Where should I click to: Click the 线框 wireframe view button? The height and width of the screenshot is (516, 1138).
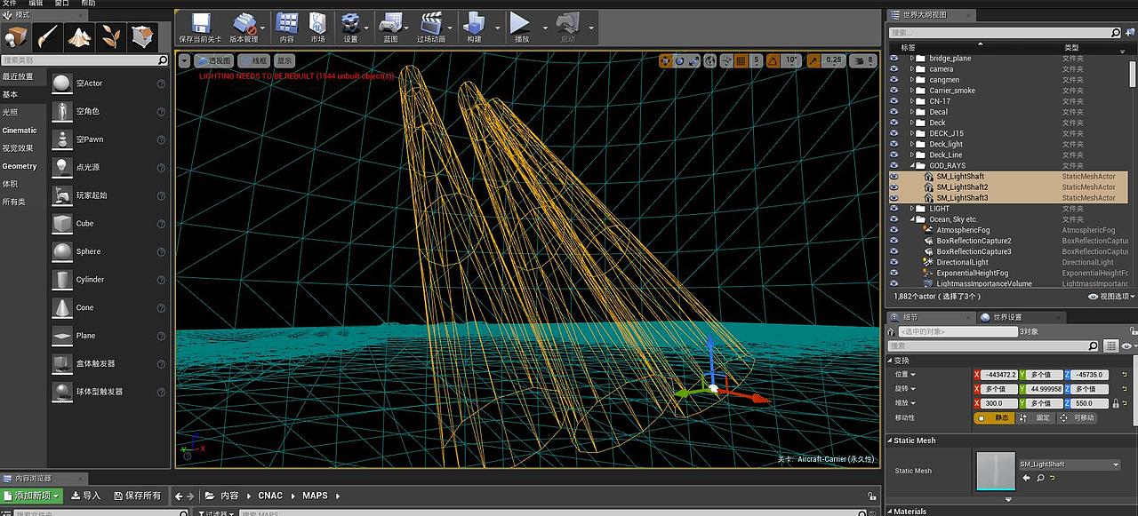coord(253,61)
